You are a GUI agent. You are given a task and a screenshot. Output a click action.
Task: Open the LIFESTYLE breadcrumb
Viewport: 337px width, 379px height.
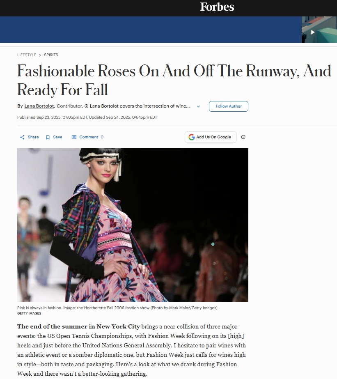(27, 55)
